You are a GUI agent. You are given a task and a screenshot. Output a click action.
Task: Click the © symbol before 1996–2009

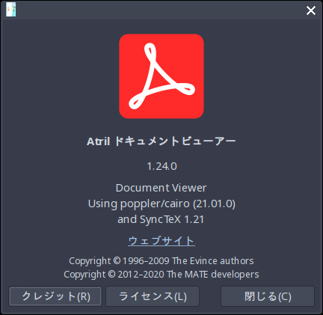(117, 260)
